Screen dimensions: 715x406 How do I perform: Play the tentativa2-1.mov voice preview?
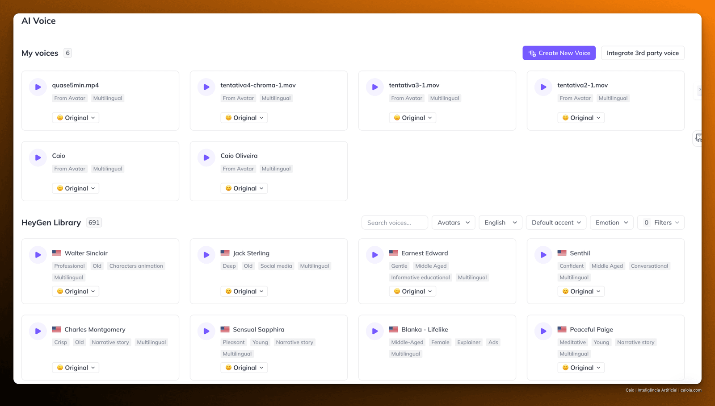(x=543, y=87)
